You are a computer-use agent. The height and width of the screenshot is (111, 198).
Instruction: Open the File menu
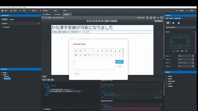click(2, 7)
